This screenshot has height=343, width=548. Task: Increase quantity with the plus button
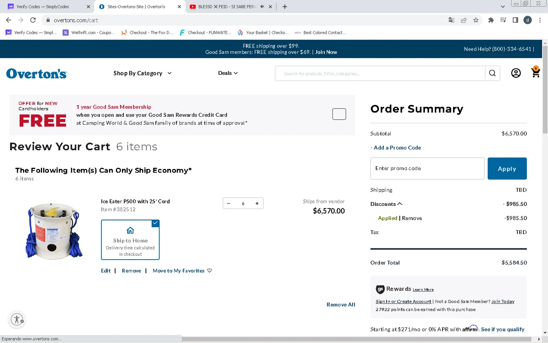pos(257,204)
